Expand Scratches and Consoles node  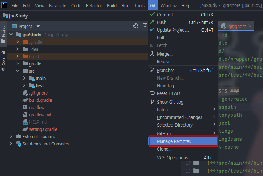11,144
